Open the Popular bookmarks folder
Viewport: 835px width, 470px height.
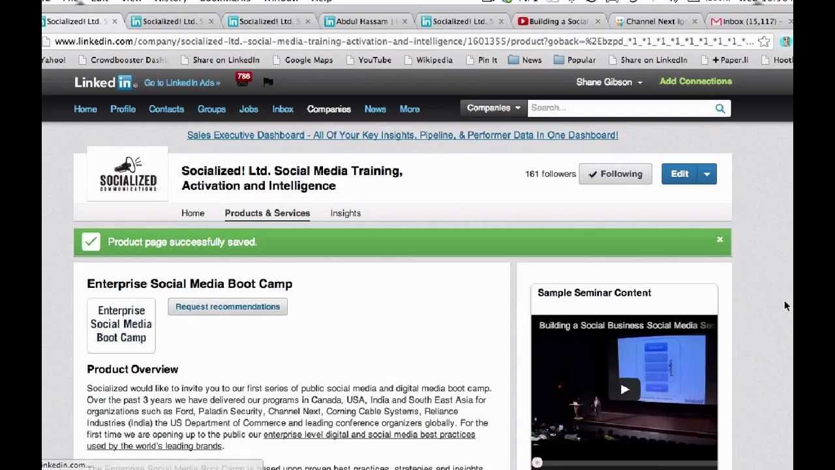574,60
